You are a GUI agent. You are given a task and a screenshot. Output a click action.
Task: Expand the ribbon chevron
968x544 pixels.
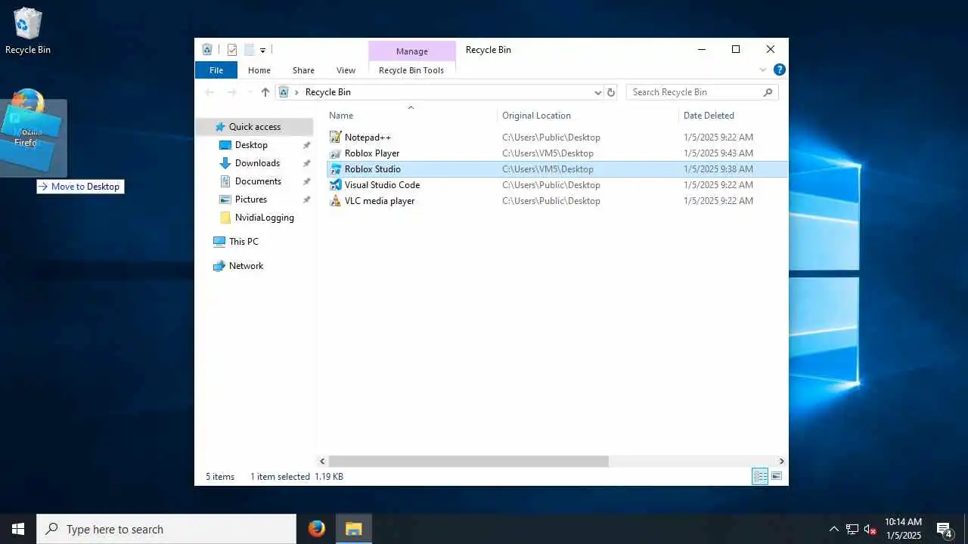763,70
